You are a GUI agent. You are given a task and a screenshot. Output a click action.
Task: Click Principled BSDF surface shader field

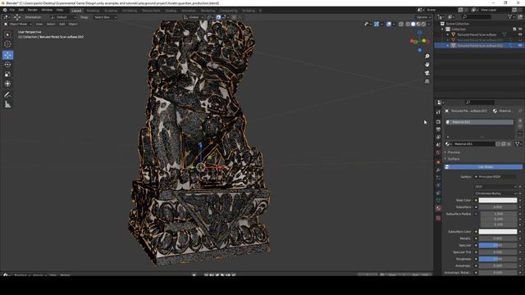(x=495, y=177)
